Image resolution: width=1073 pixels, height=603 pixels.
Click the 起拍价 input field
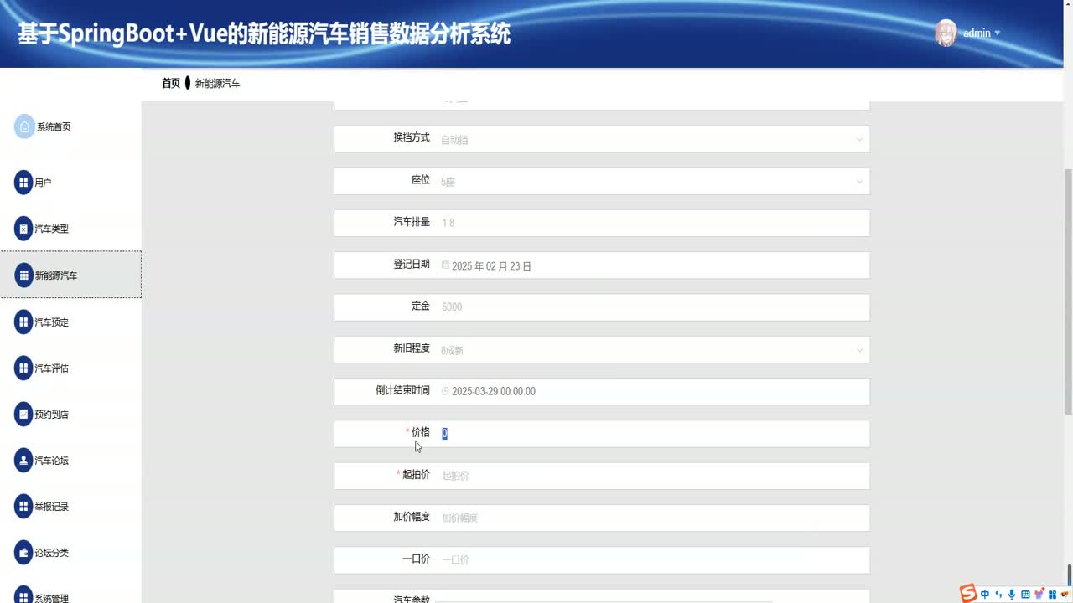pyautogui.click(x=652, y=476)
